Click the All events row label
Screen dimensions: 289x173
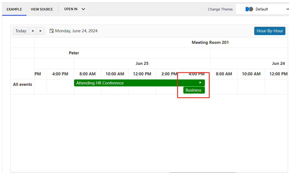click(22, 84)
